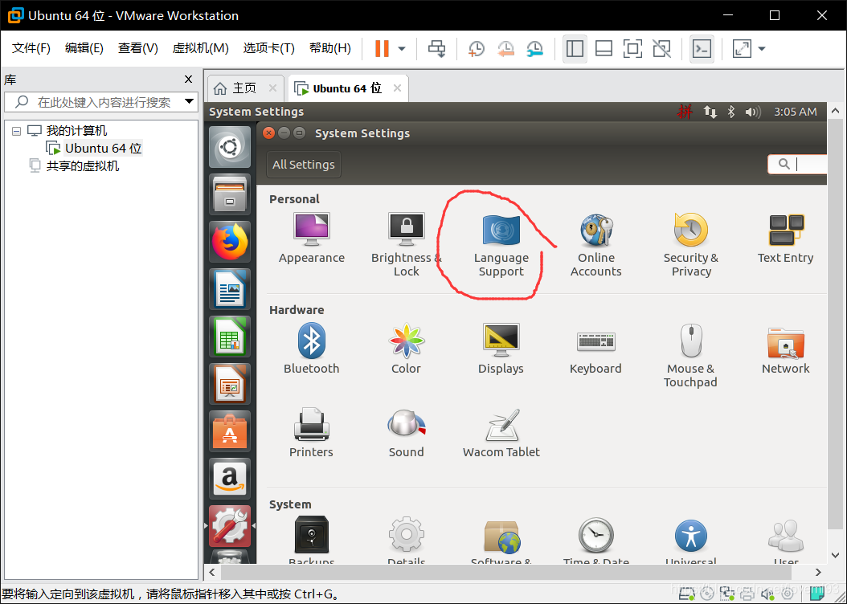
Task: Focus the System Settings search field
Action: 797,164
